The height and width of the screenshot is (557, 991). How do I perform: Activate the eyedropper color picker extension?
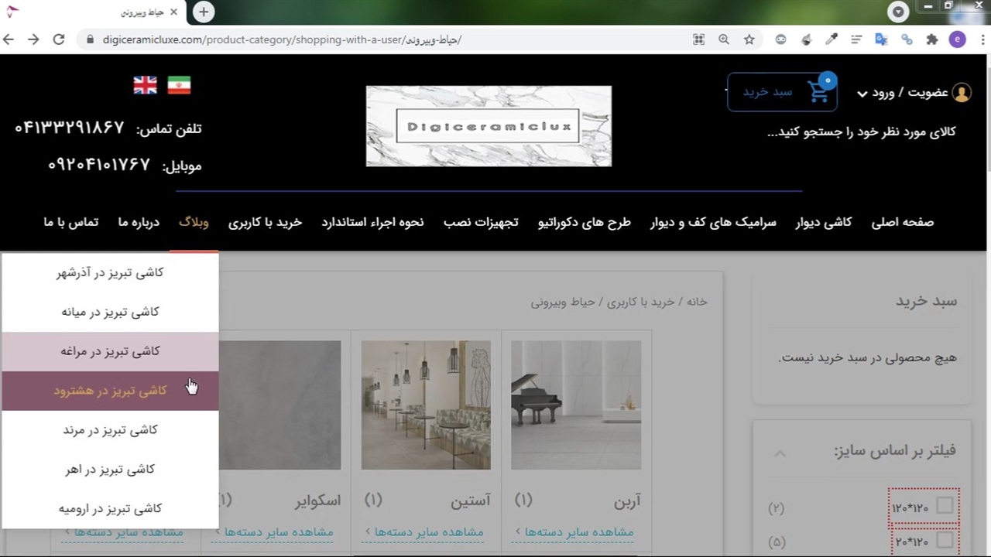[x=831, y=39]
